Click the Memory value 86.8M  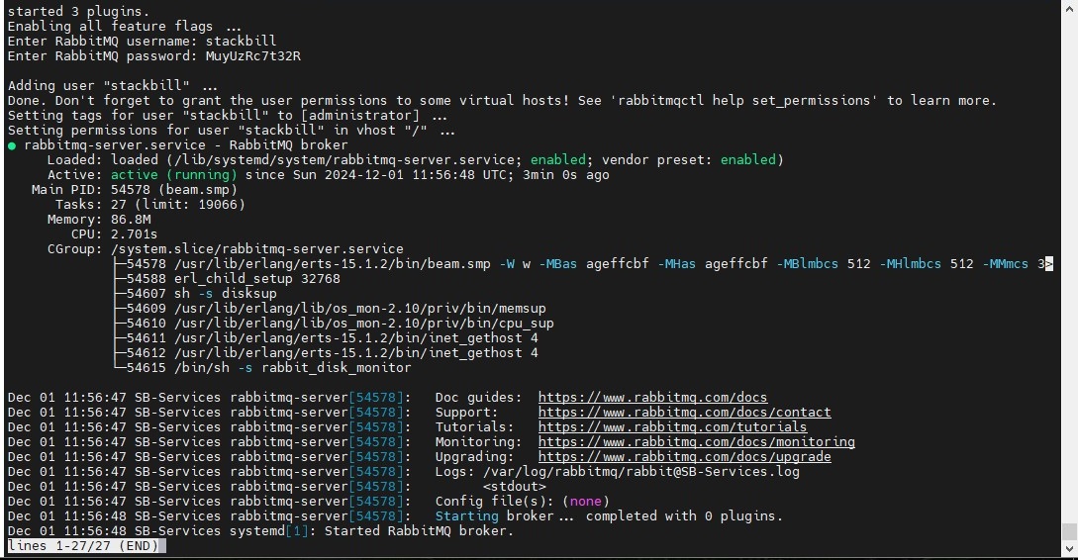131,220
